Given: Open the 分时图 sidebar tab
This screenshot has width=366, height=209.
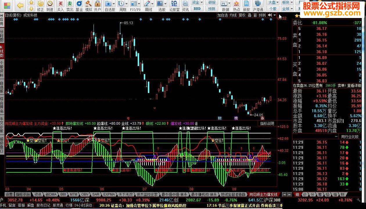Looking at the screenshot, I should click(x=2, y=36).
